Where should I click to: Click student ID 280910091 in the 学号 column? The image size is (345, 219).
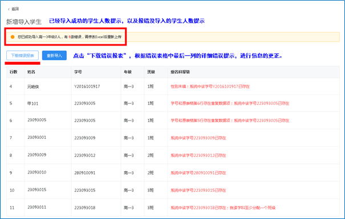click(85, 173)
